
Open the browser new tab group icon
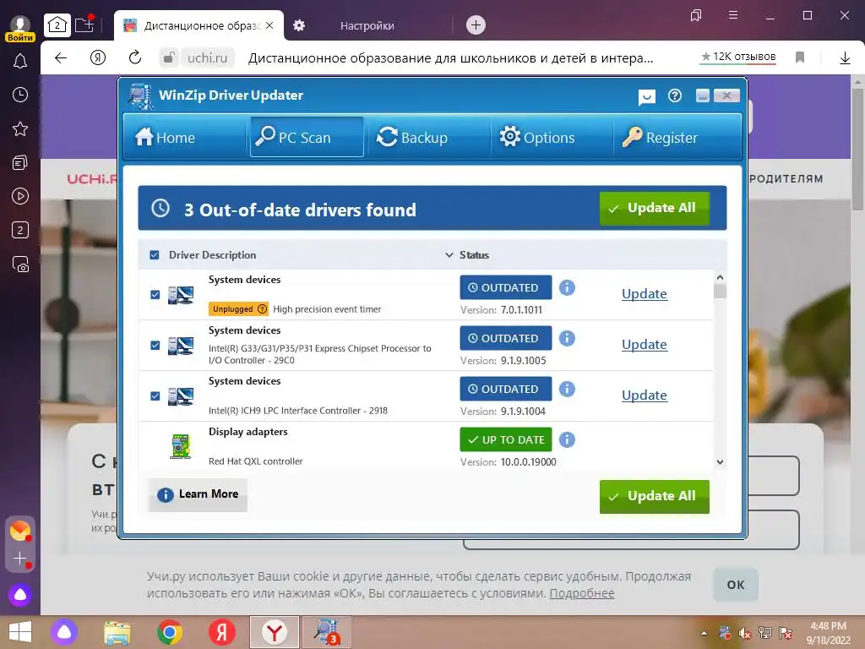84,25
